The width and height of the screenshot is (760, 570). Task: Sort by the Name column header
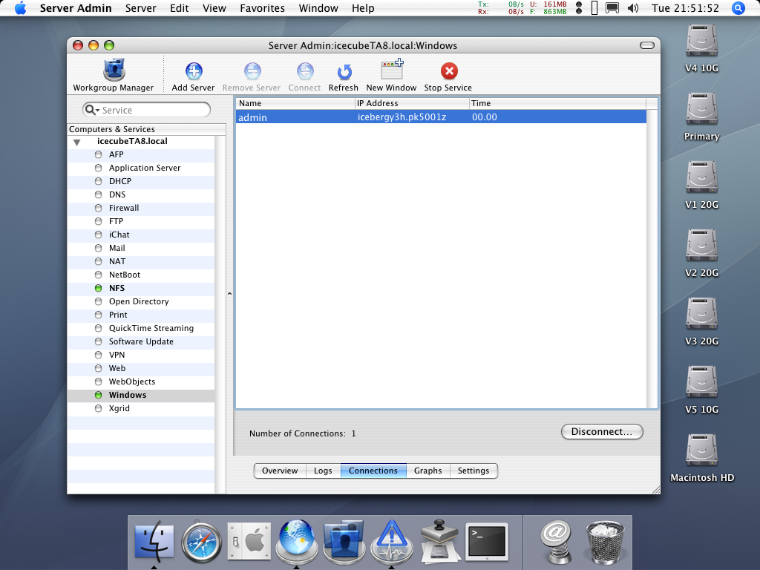(x=295, y=103)
